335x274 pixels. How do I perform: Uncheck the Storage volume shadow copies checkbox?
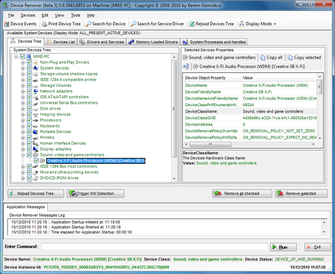pos(29,74)
